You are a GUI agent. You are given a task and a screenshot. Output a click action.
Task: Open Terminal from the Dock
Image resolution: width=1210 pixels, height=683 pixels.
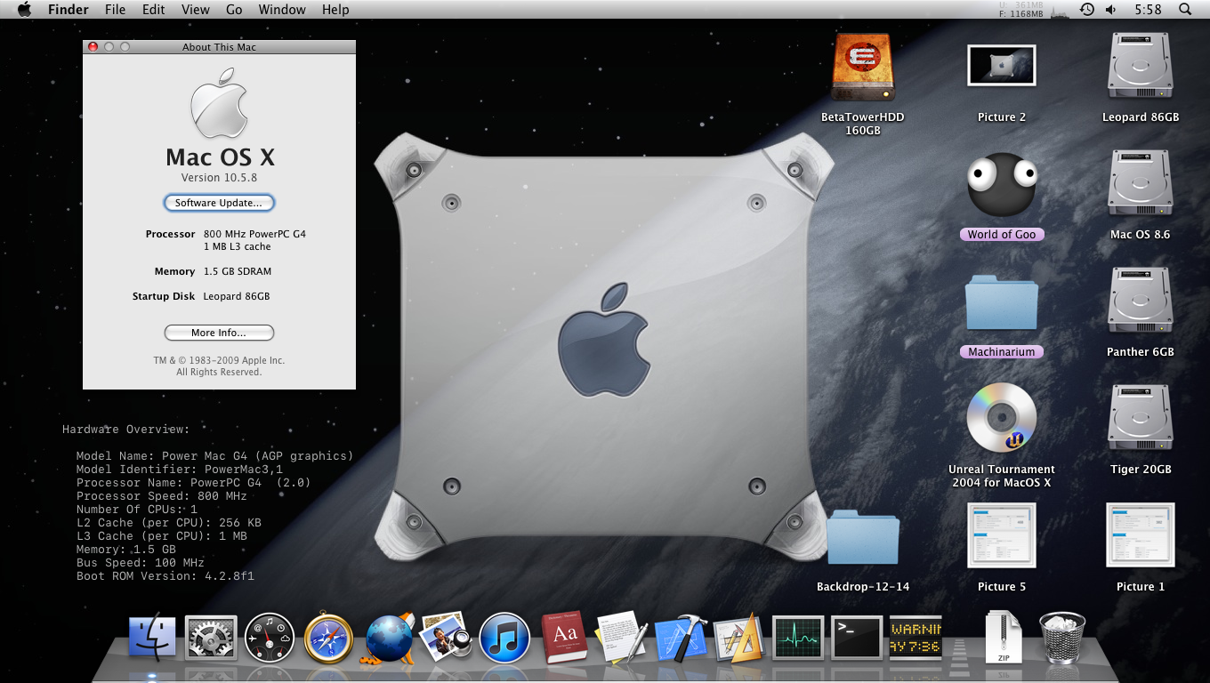click(857, 638)
